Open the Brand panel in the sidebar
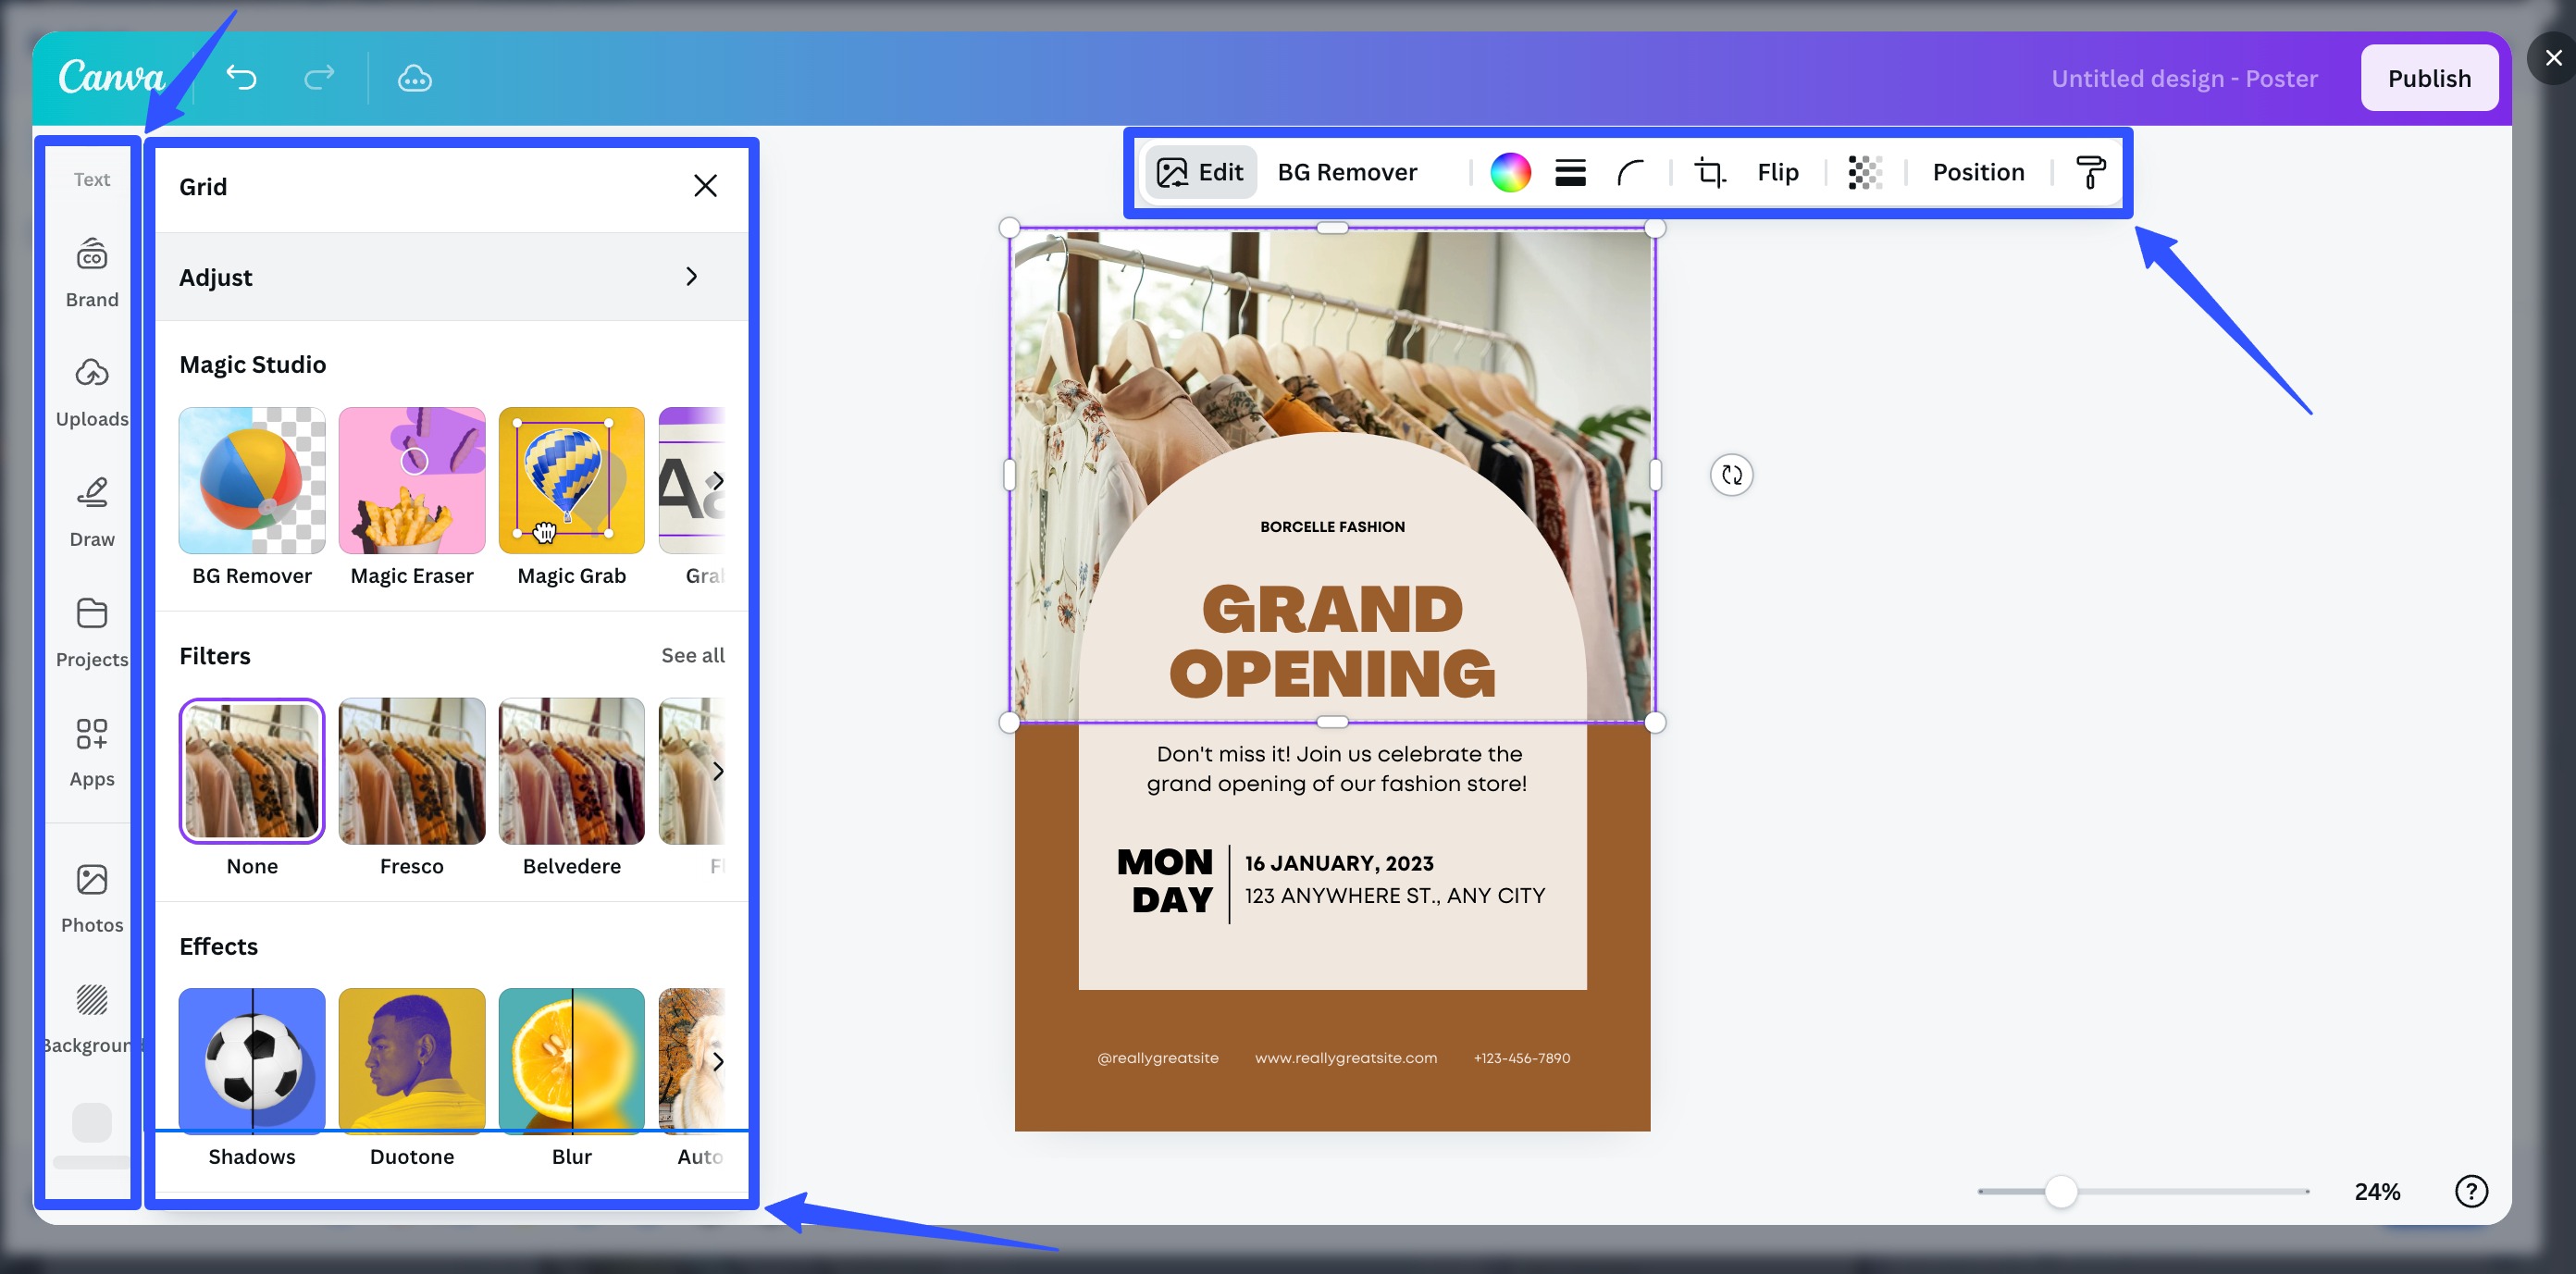Image resolution: width=2576 pixels, height=1274 pixels. [91, 270]
